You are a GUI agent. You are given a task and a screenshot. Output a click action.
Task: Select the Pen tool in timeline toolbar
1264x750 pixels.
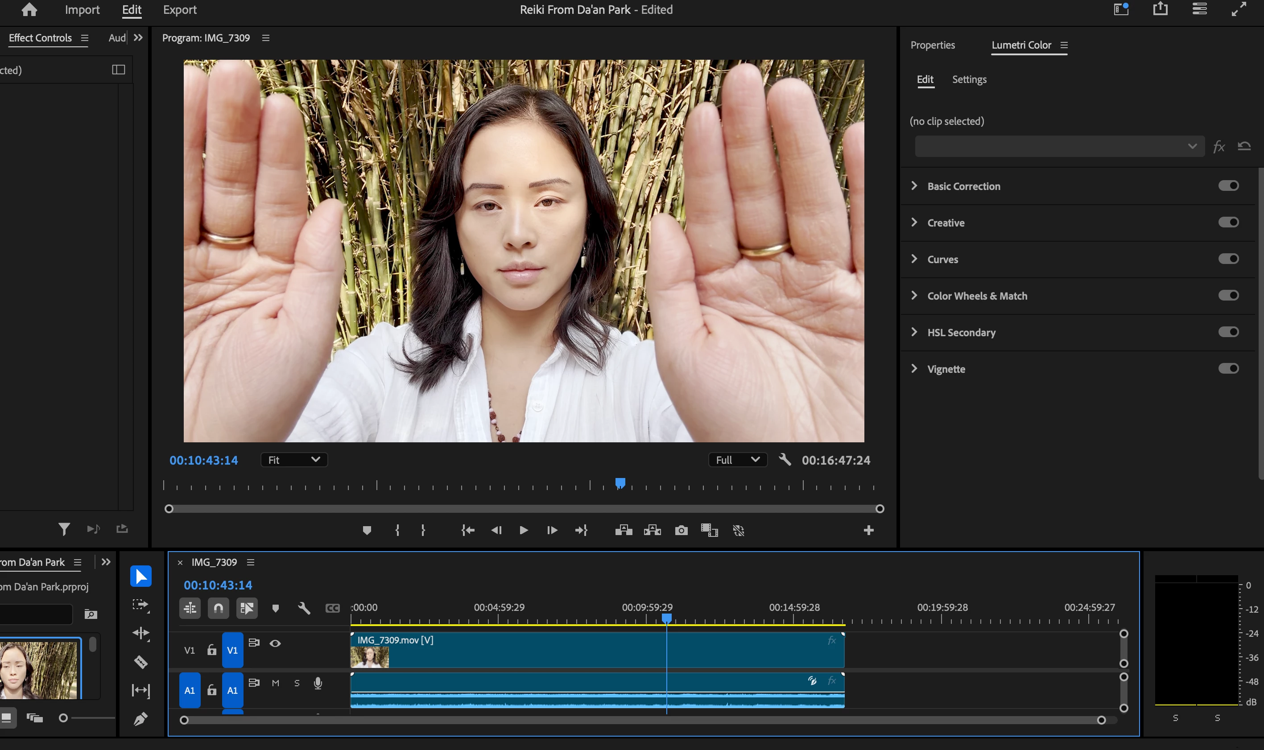click(x=140, y=718)
